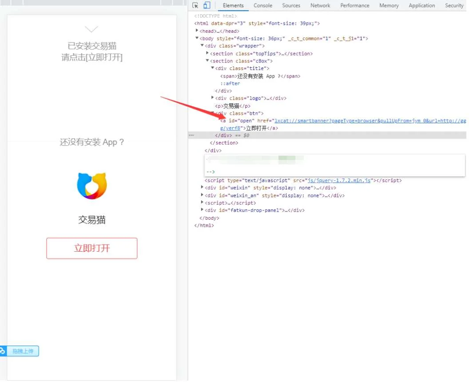The image size is (469, 382).
Task: Click the 交易猫 app logo
Action: pyautogui.click(x=91, y=186)
